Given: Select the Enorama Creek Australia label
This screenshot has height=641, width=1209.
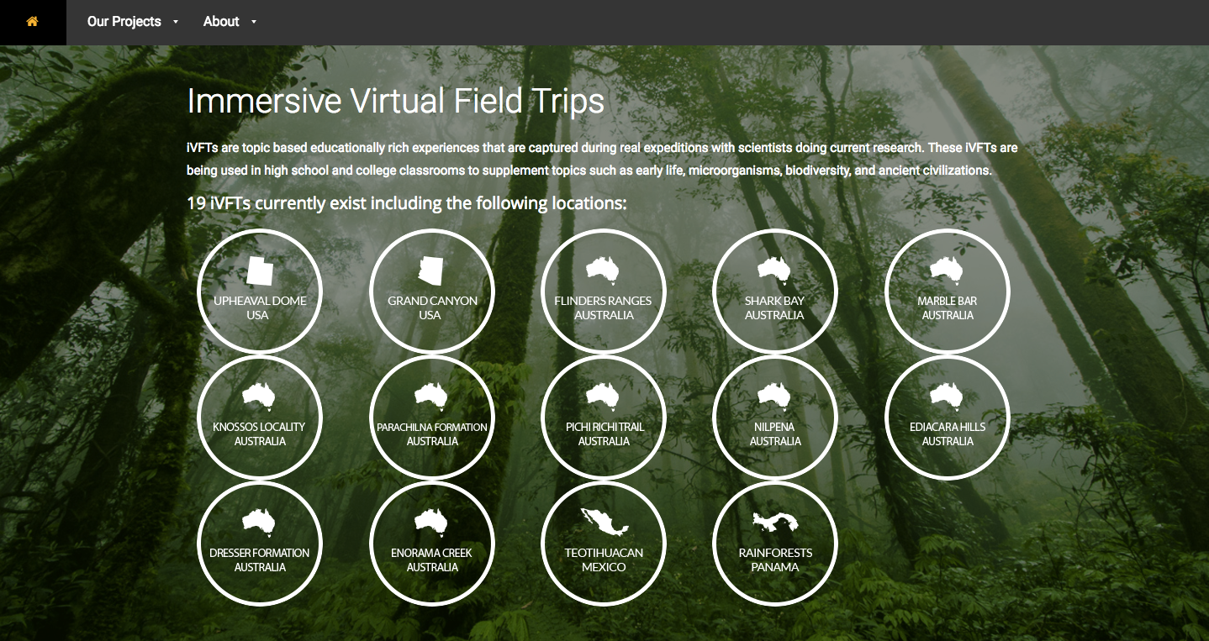Looking at the screenshot, I should coord(432,560).
